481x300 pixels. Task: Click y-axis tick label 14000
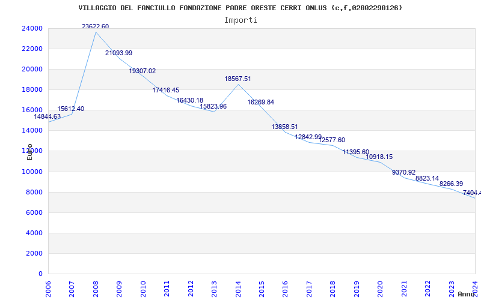(32, 130)
